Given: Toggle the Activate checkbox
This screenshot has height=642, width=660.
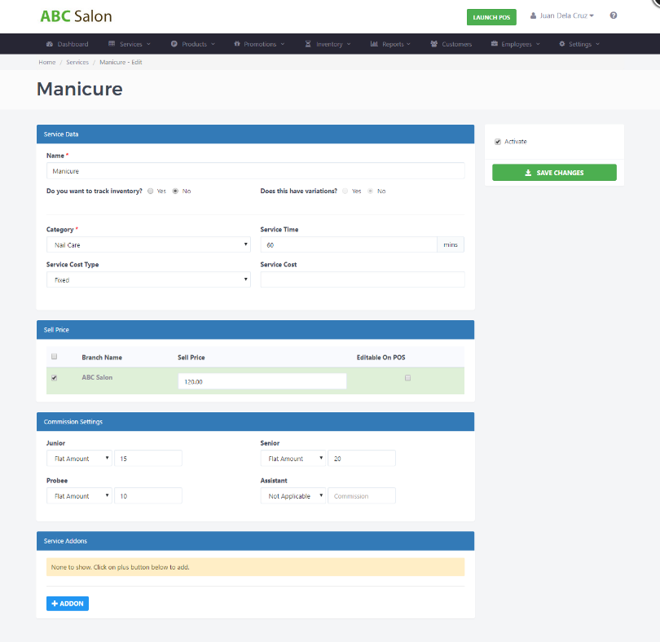Looking at the screenshot, I should point(498,142).
